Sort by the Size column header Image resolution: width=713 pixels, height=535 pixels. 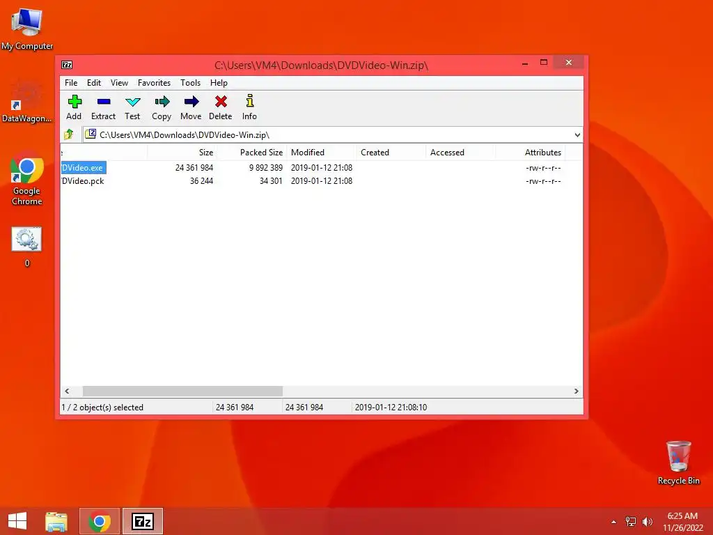coord(182,153)
